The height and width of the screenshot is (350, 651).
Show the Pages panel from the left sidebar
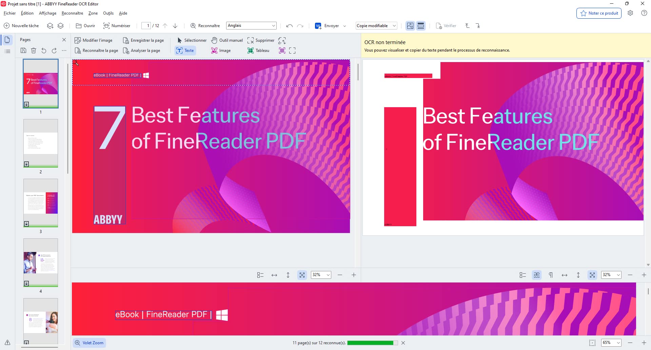[x=7, y=40]
